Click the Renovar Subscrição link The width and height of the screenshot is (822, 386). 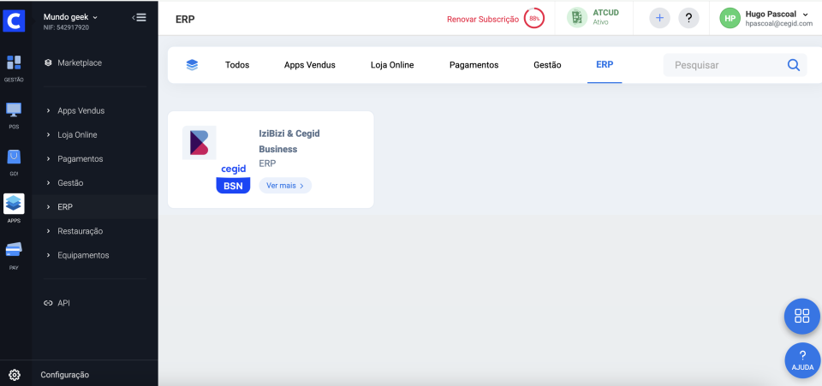[x=483, y=19]
